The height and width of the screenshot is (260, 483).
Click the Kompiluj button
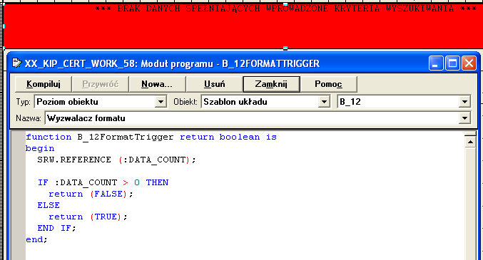(44, 84)
